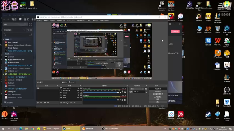Move the selected OBS scene up
This screenshot has width=234, height=131.
coord(45,103)
